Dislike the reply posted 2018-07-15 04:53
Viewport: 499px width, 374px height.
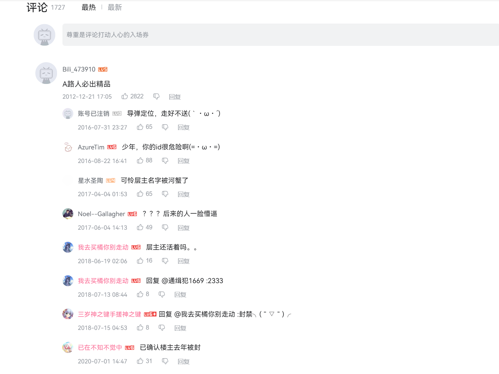(x=162, y=328)
